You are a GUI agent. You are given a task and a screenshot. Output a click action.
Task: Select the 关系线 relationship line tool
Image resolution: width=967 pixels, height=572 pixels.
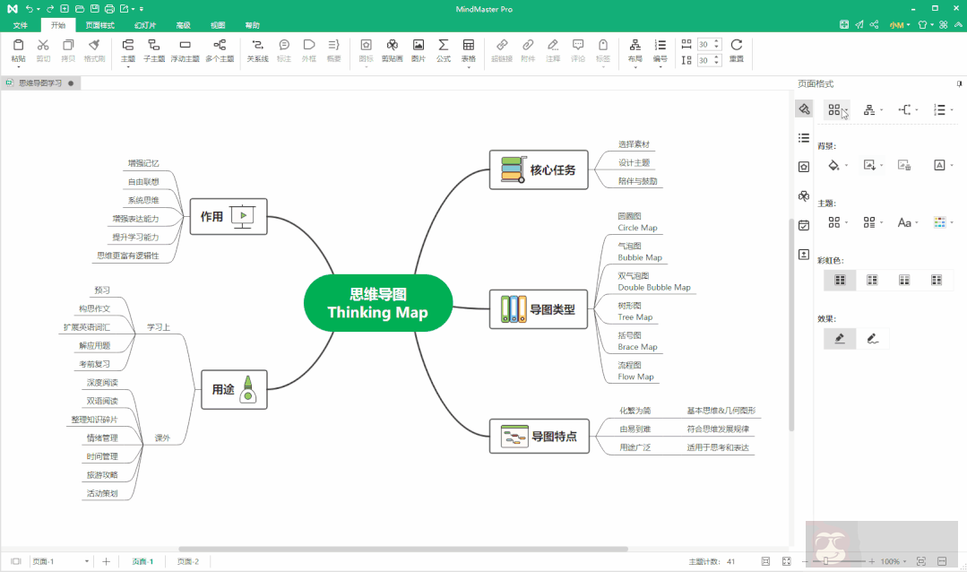click(258, 52)
